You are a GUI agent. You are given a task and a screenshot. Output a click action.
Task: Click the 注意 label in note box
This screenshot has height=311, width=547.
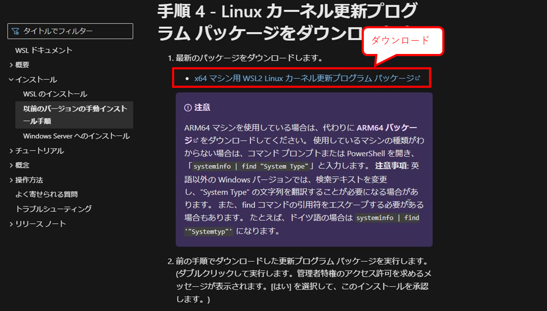tap(202, 108)
